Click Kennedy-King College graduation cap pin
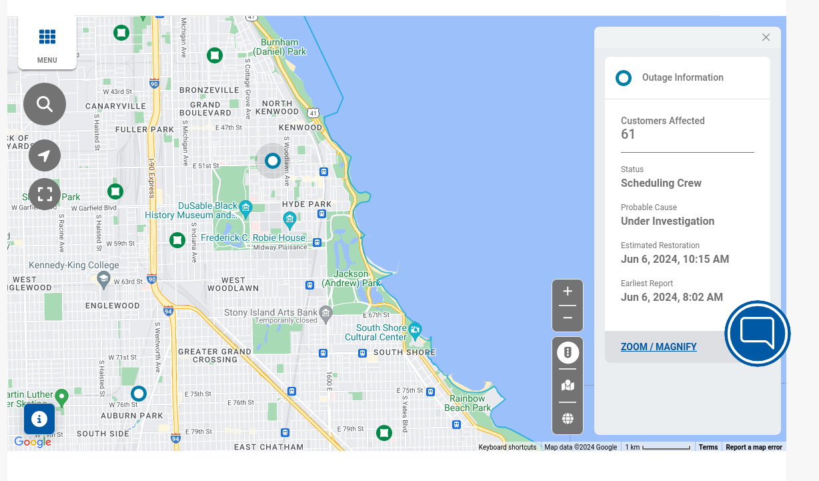Viewport: 819px width, 481px height. (103, 280)
